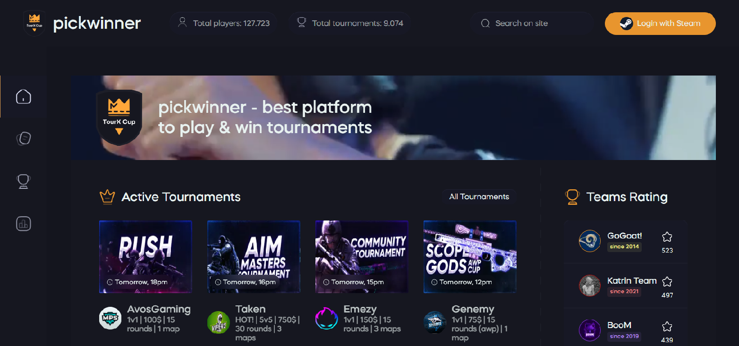Click the TourX Cup logo in header

click(34, 23)
